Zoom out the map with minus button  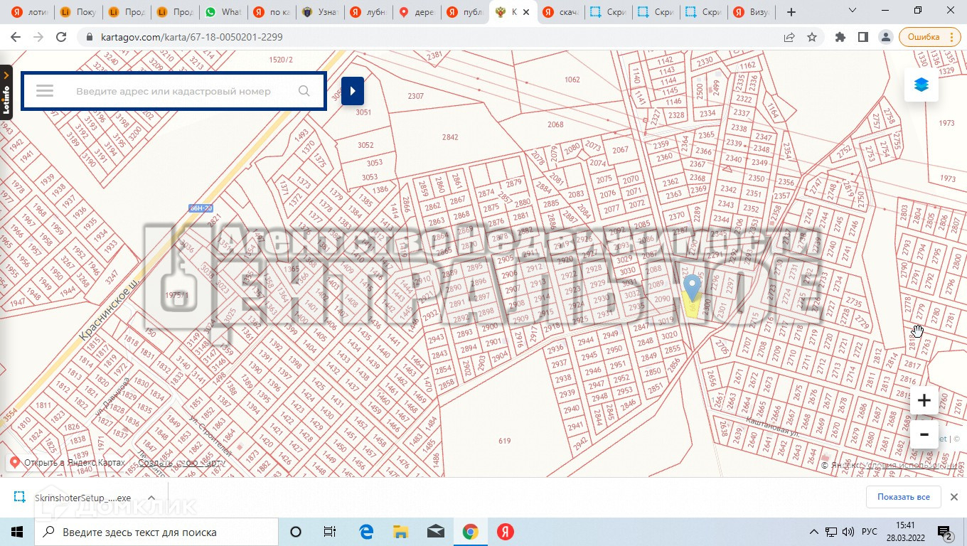pos(924,434)
